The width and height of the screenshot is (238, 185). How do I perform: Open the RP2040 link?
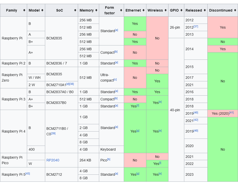[x=53, y=160]
